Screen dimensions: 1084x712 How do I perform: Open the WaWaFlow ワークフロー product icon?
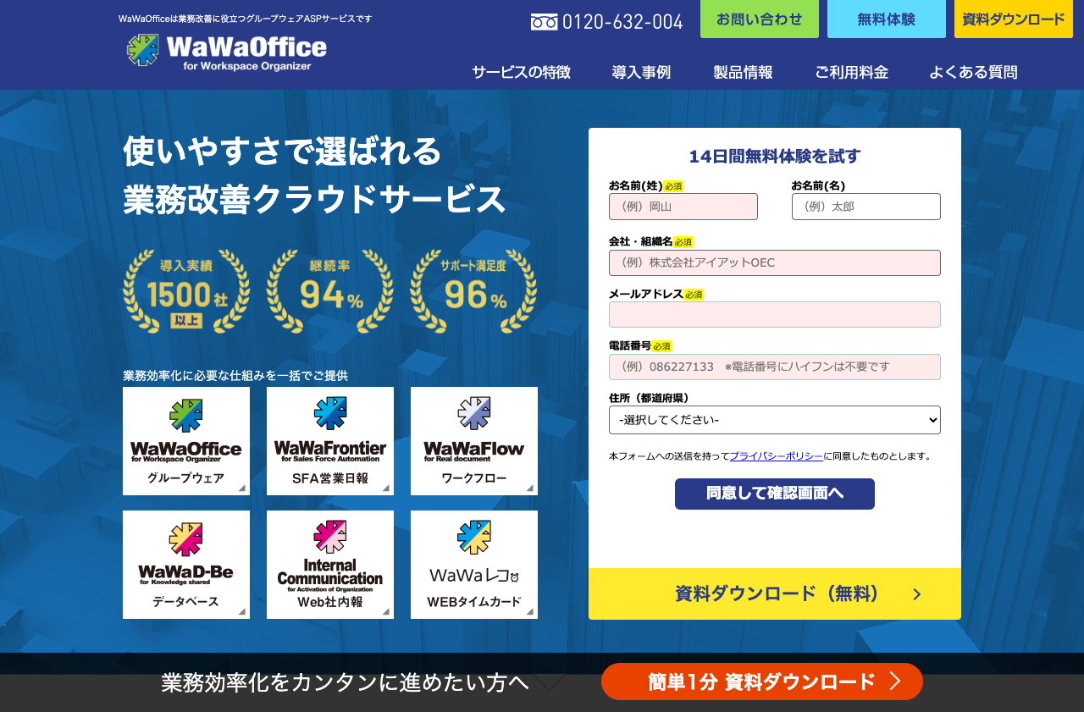coord(473,440)
